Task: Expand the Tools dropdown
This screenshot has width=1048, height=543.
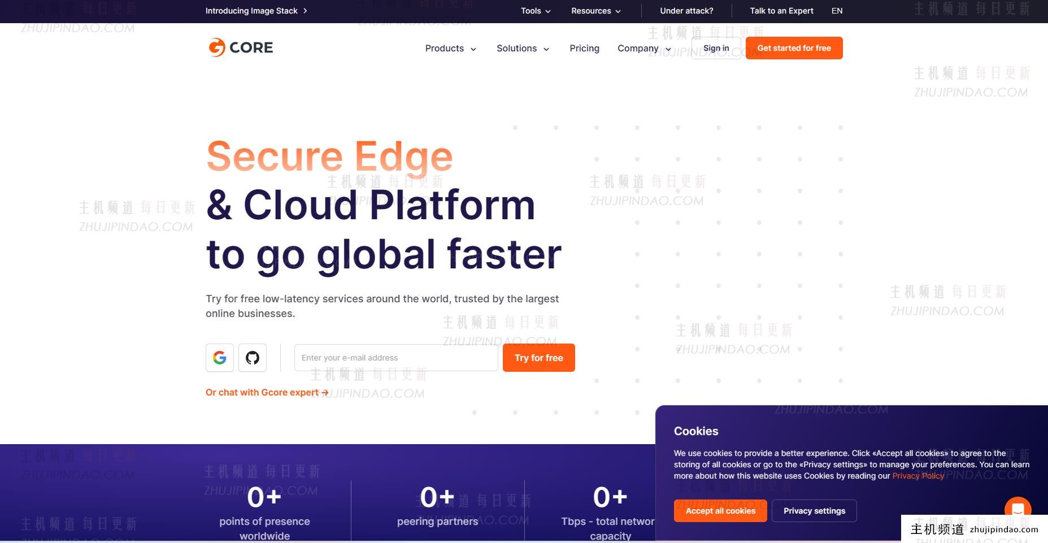Action: [536, 11]
